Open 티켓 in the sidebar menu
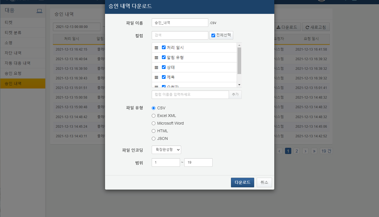Image resolution: width=379 pixels, height=217 pixels. pos(23,22)
